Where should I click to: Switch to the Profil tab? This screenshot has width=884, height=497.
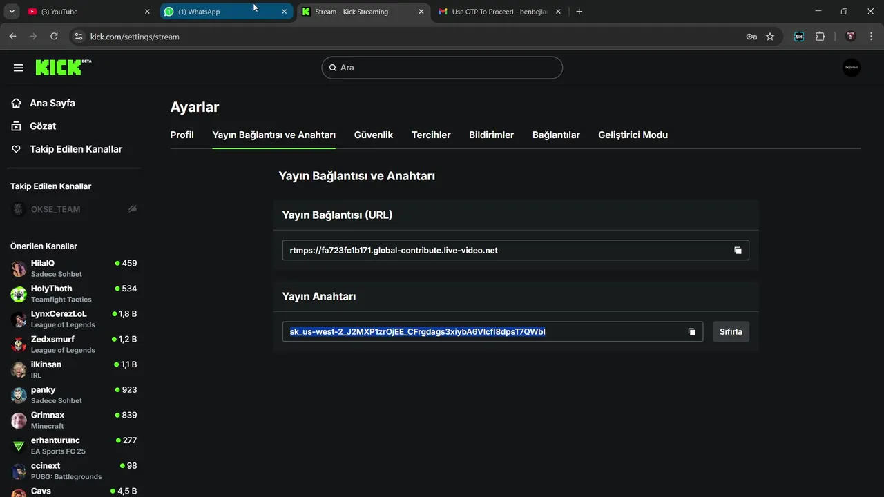click(x=182, y=135)
